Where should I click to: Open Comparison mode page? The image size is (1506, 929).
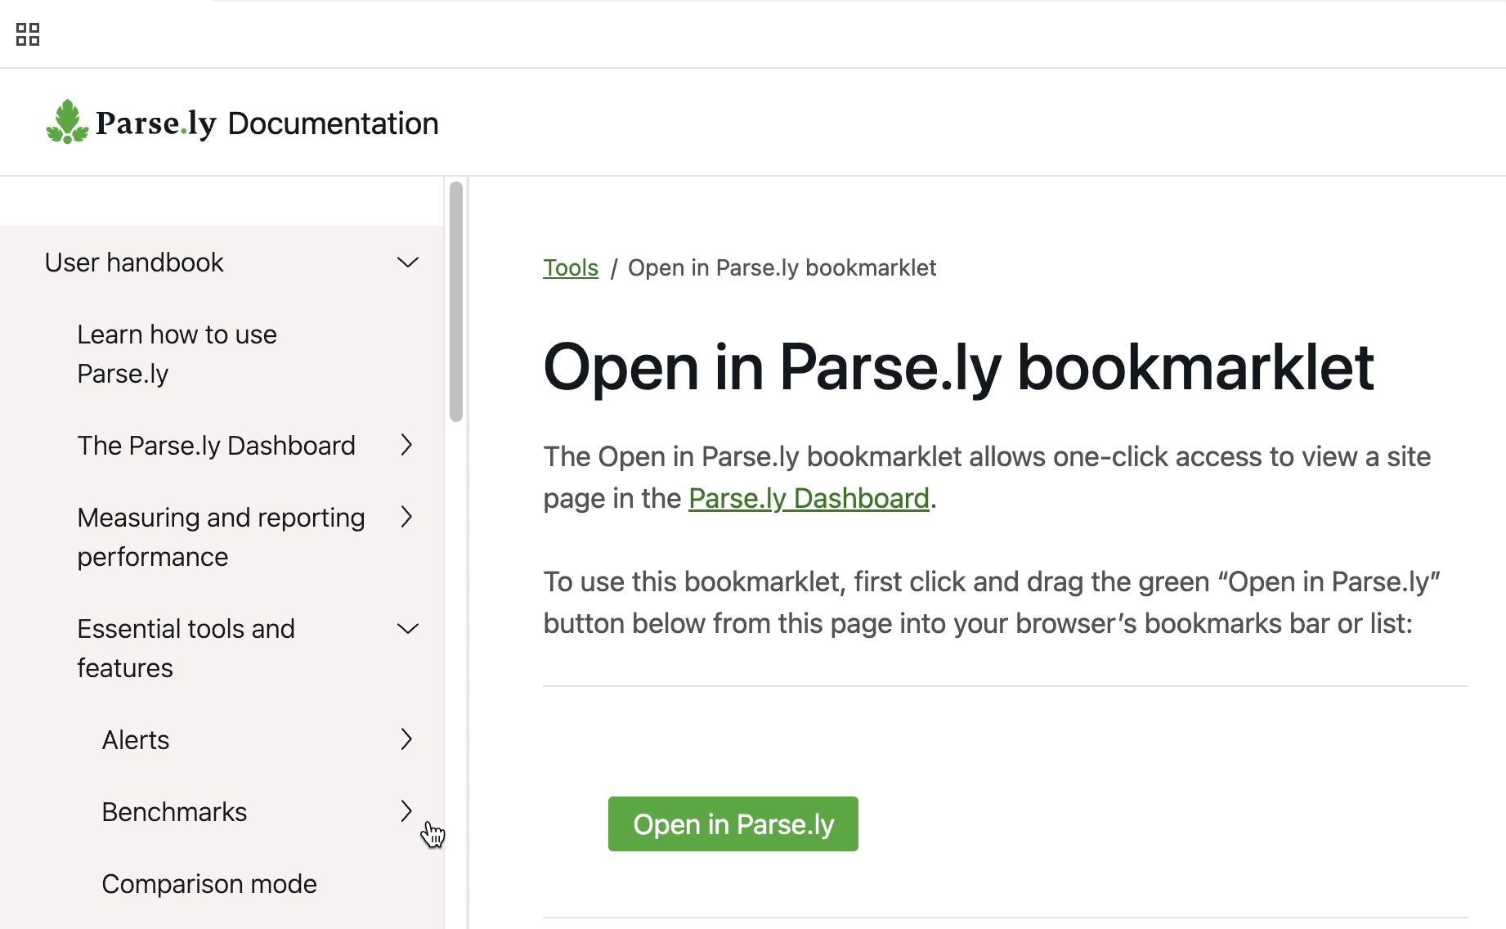pyautogui.click(x=209, y=884)
